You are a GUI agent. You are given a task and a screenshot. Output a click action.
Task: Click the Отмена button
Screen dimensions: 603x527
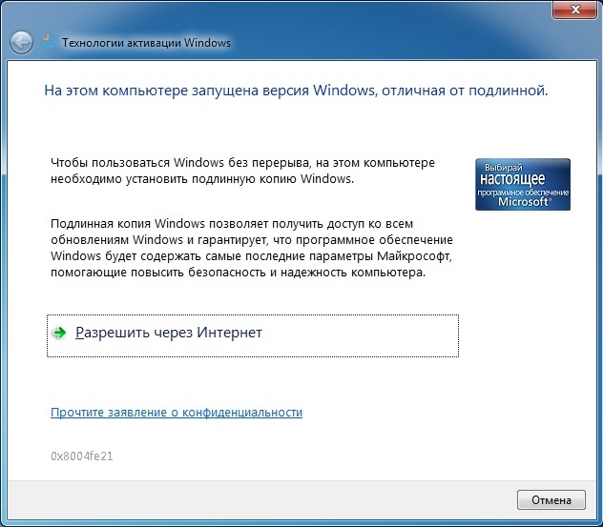(x=551, y=499)
